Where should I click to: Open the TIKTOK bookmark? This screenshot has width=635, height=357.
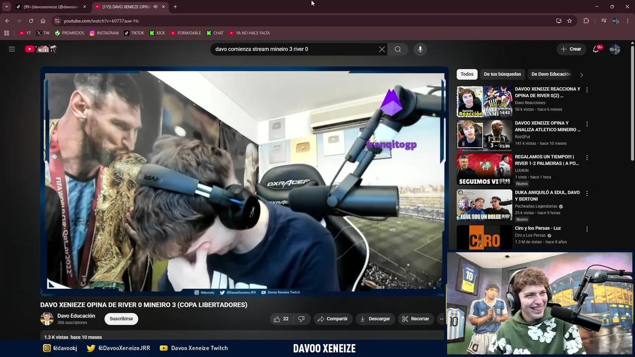point(134,33)
